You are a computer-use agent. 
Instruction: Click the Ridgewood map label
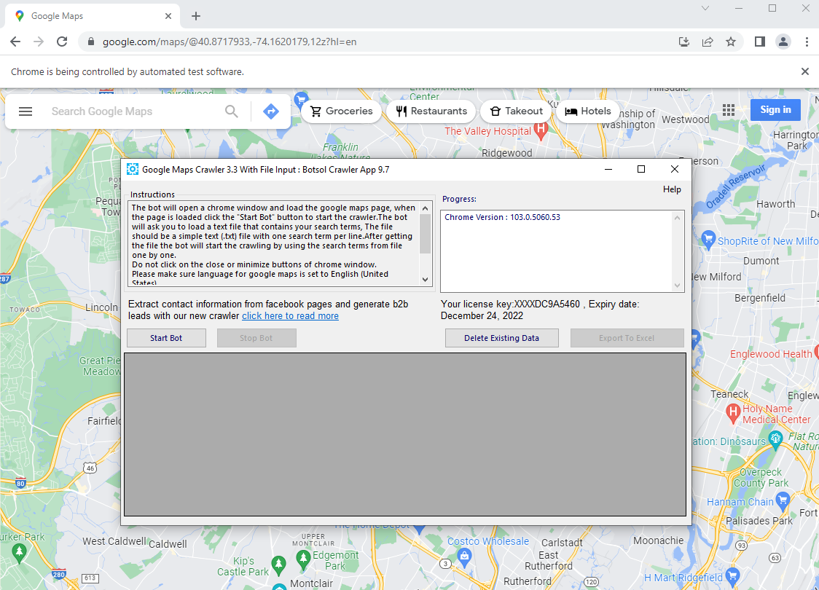pyautogui.click(x=506, y=153)
